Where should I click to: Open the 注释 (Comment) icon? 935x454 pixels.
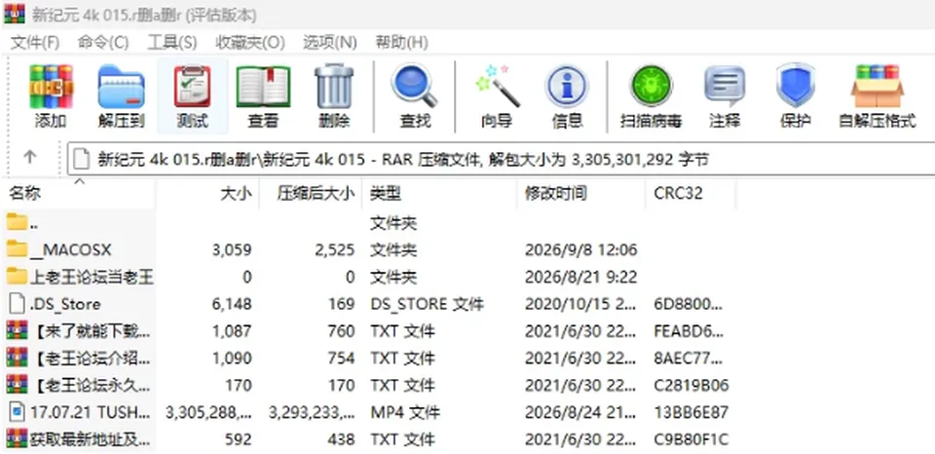coord(725,96)
